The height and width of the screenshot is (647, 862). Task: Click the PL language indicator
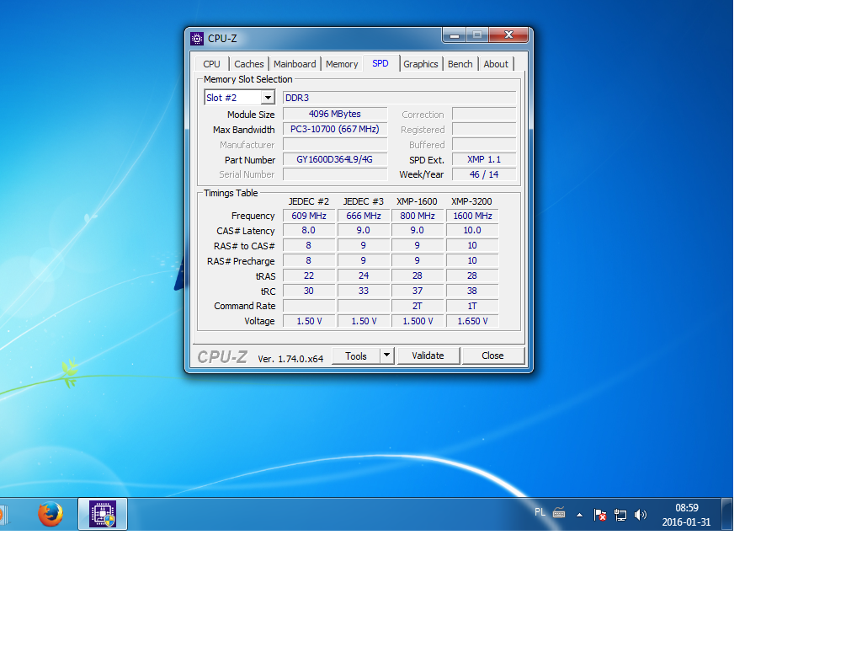pos(540,512)
